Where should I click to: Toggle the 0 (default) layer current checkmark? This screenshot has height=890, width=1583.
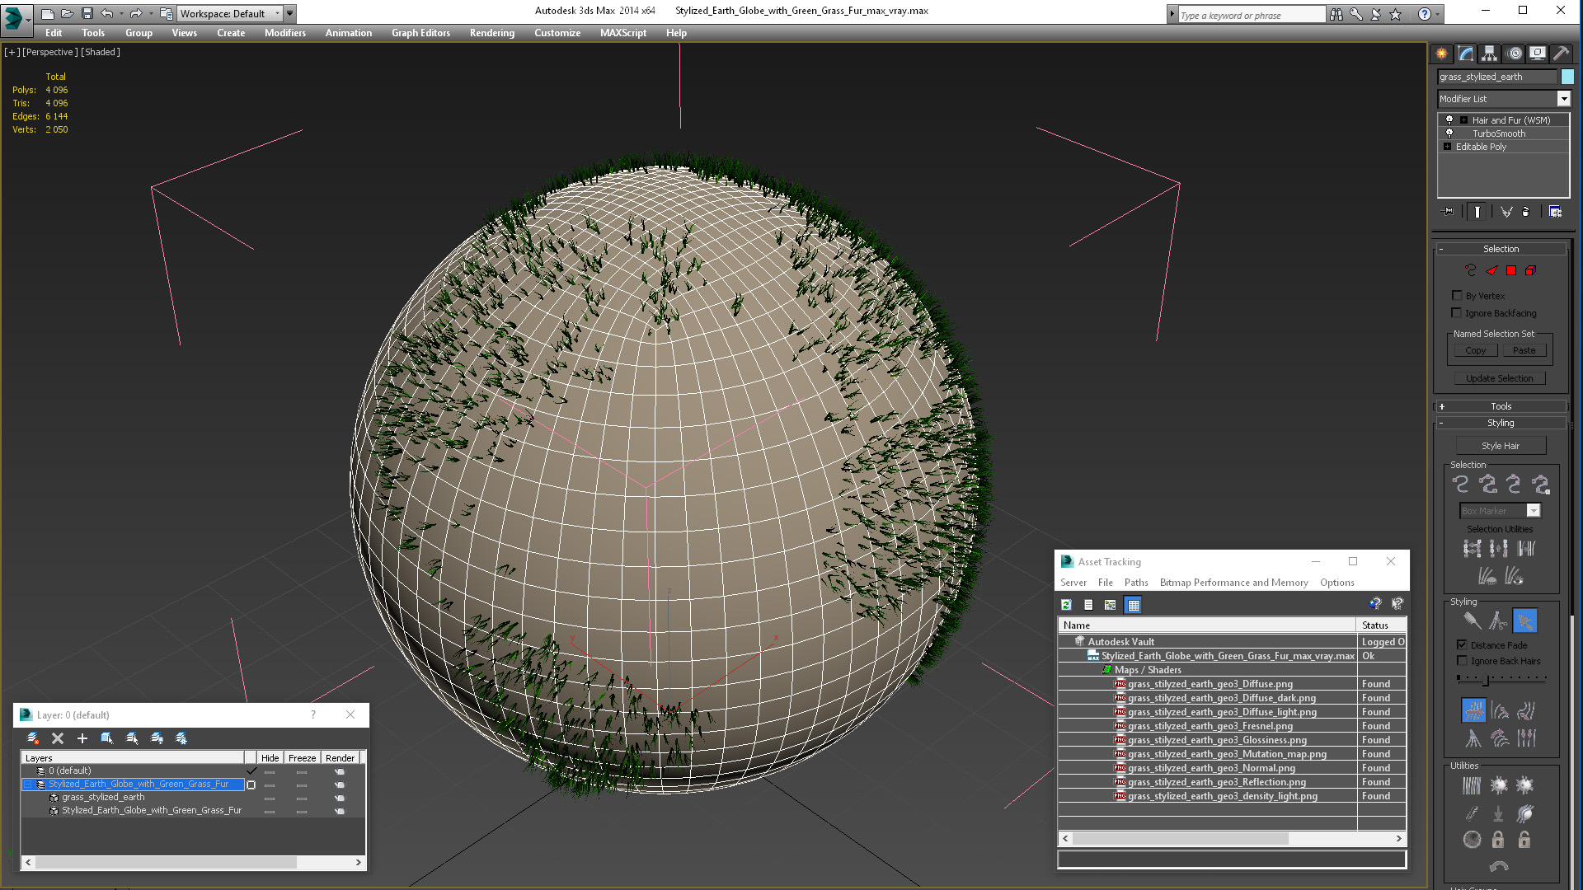pos(251,771)
